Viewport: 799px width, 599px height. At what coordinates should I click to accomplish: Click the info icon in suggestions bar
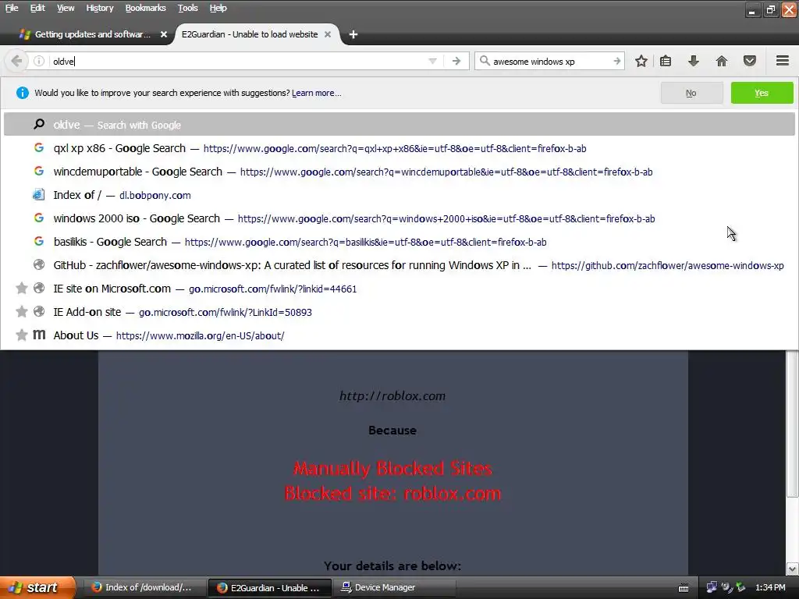23,93
